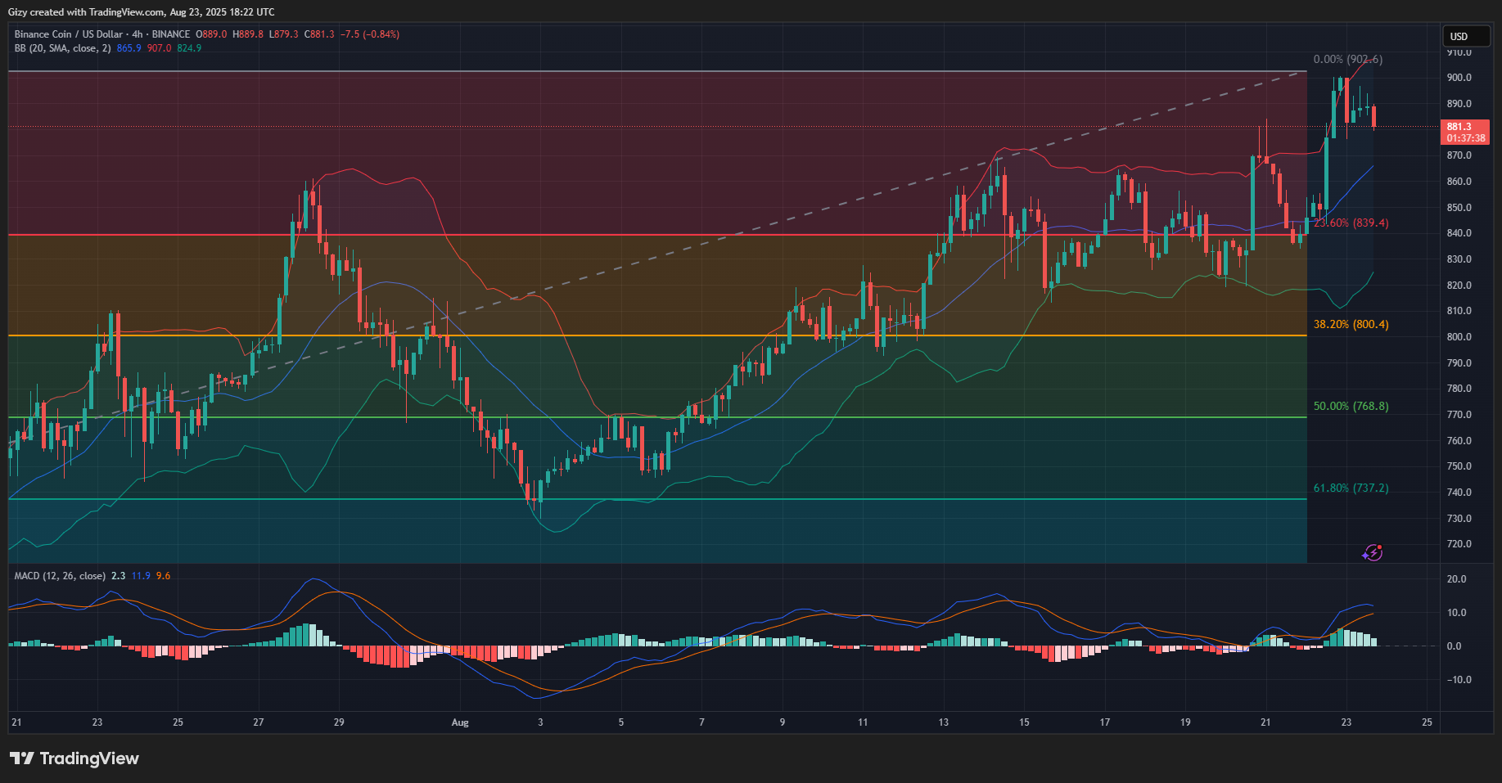Click the blue BB basis value 865.9
Image resolution: width=1502 pixels, height=783 pixels.
tap(129, 48)
